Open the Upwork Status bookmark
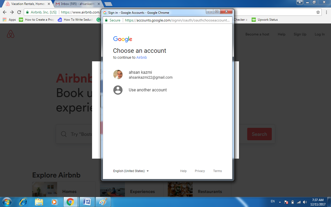The width and height of the screenshot is (331, 207). pyautogui.click(x=265, y=20)
